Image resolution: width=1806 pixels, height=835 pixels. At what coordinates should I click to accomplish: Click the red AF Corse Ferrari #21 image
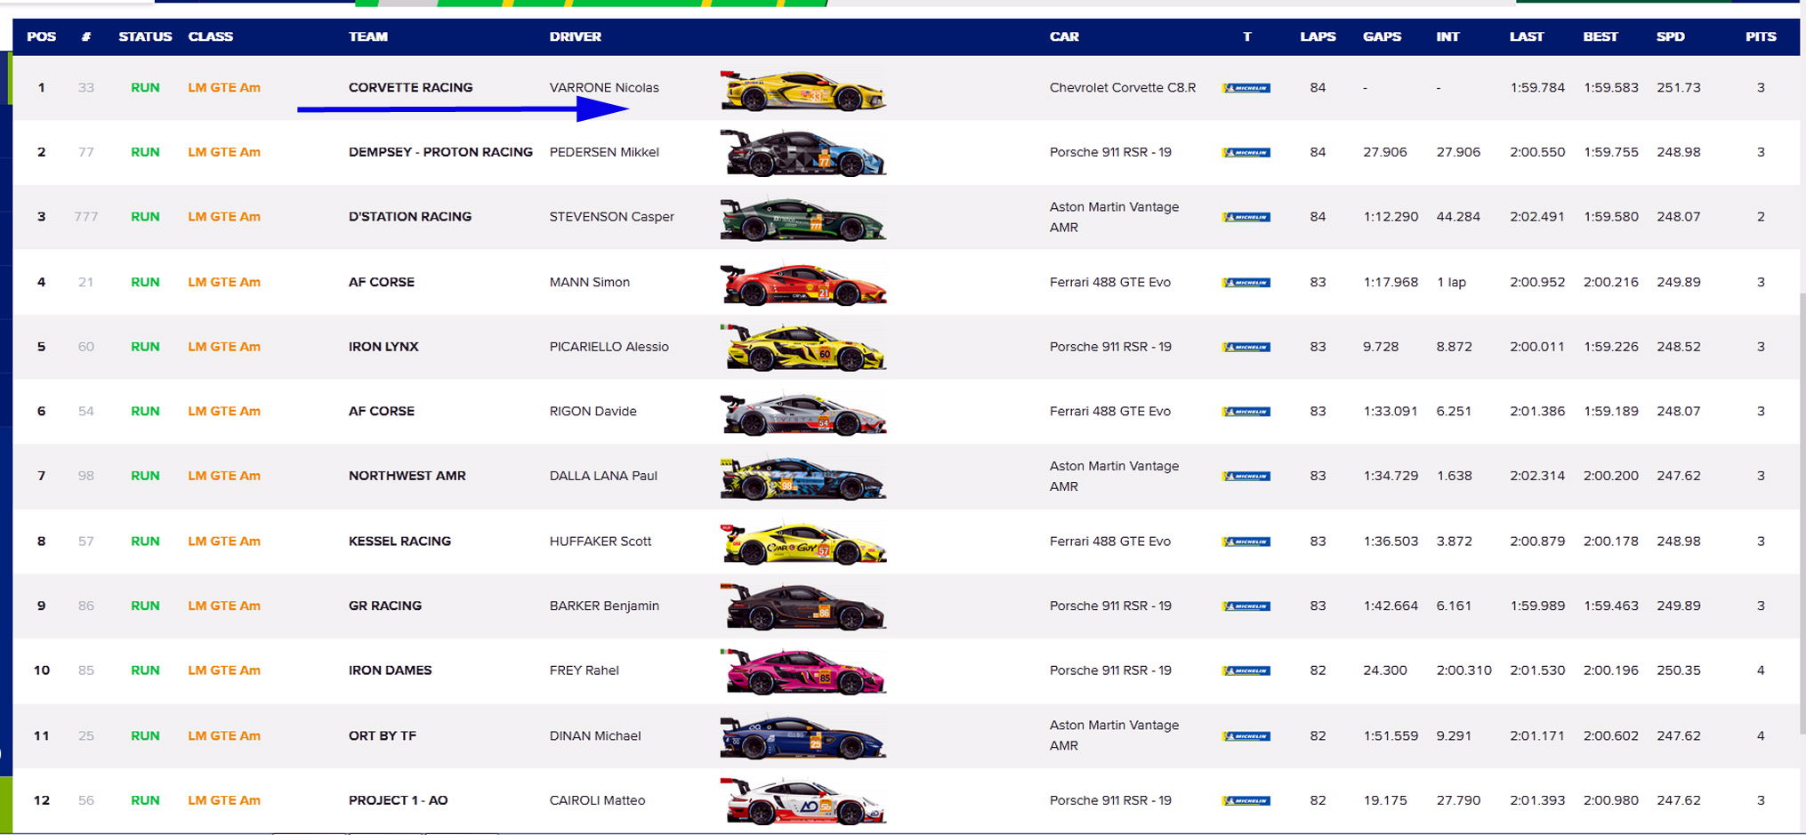(x=802, y=285)
